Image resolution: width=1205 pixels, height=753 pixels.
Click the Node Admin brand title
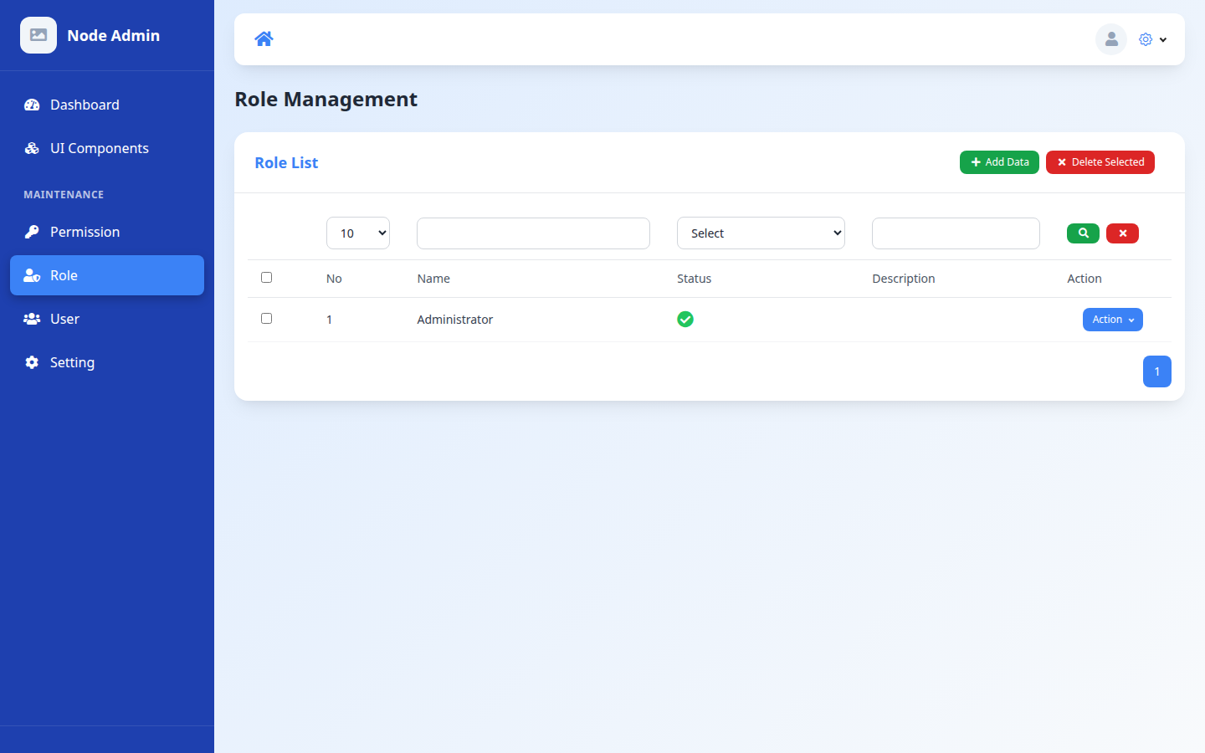[x=114, y=35]
